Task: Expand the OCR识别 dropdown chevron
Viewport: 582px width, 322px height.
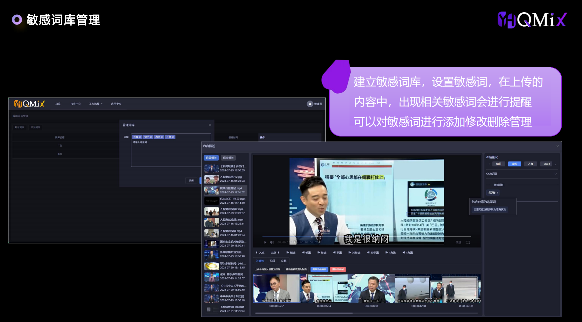Action: coord(555,174)
